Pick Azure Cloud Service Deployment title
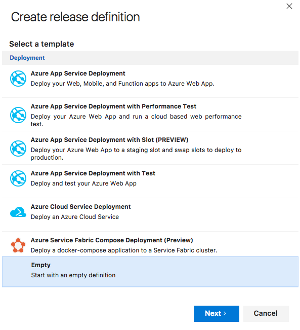This screenshot has width=300, height=330. (x=80, y=207)
